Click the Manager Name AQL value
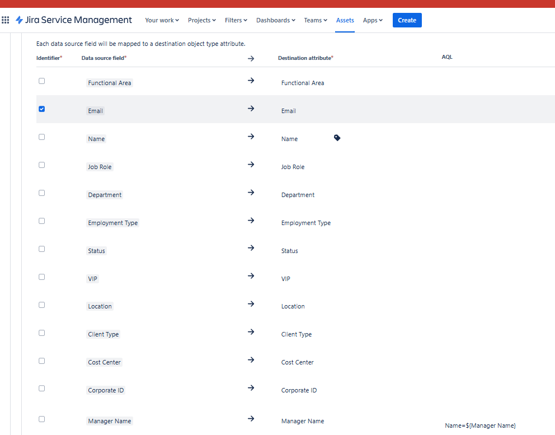 (x=480, y=425)
